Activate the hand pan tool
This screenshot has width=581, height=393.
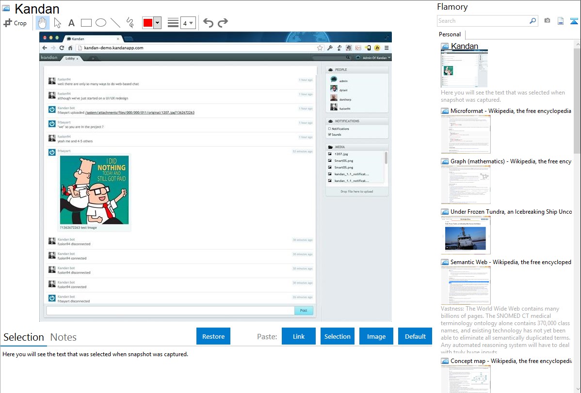click(42, 23)
